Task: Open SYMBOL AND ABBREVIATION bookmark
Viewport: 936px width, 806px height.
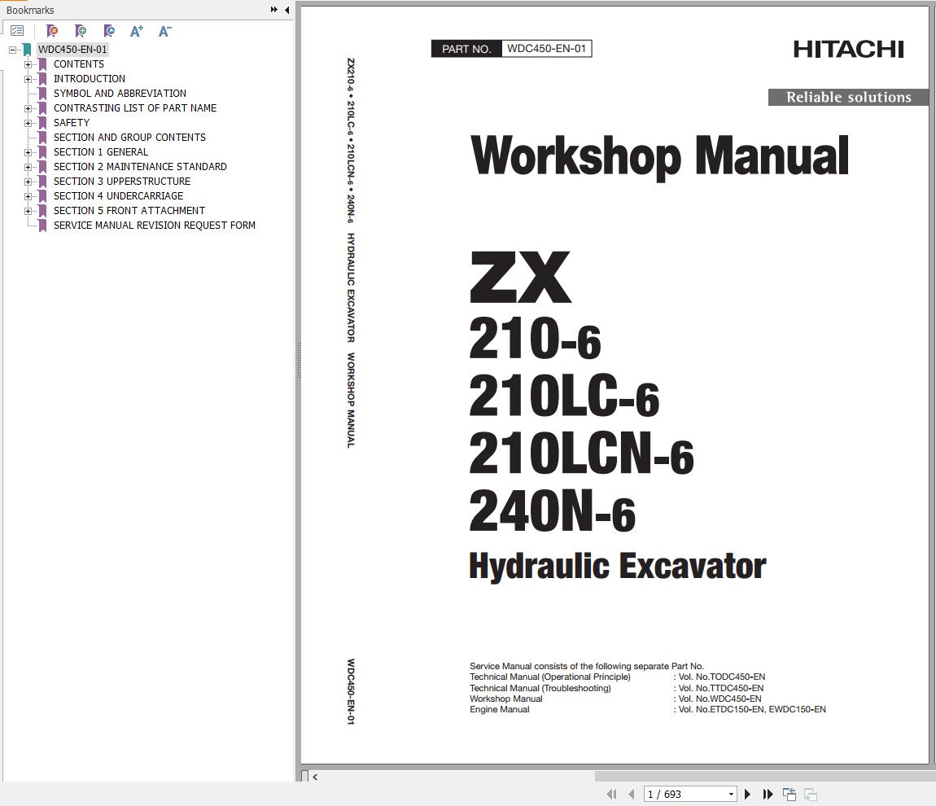Action: coord(120,93)
